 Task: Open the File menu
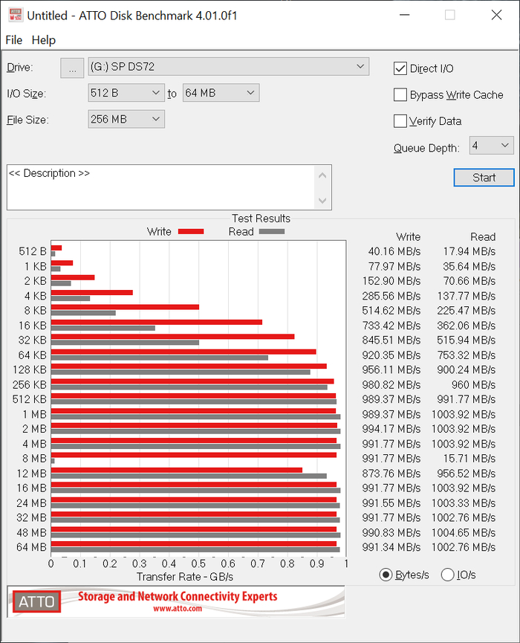coord(14,40)
